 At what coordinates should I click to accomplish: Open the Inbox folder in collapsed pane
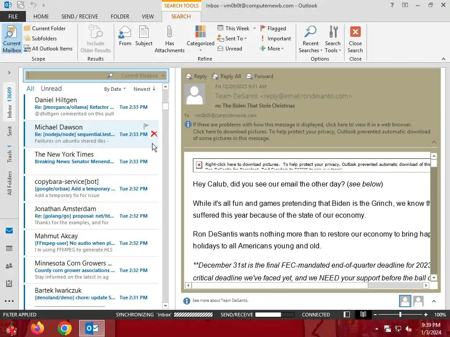point(10,102)
